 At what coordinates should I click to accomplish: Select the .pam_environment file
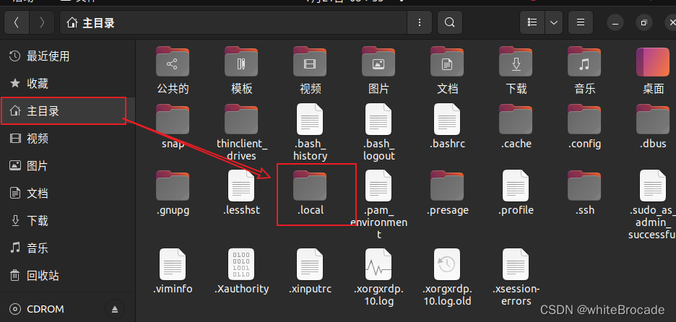click(378, 186)
